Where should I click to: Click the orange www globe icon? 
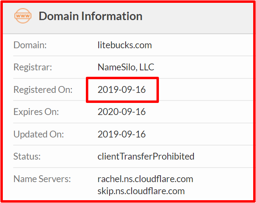(23, 16)
